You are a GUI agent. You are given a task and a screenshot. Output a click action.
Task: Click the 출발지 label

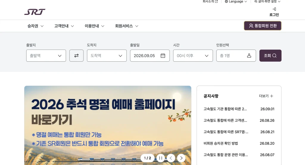[x=31, y=45]
